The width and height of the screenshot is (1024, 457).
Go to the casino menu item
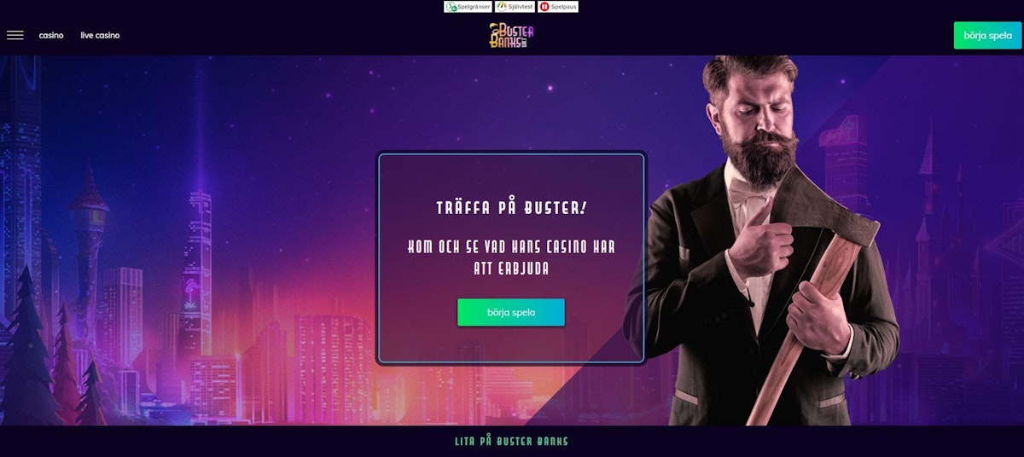(51, 36)
